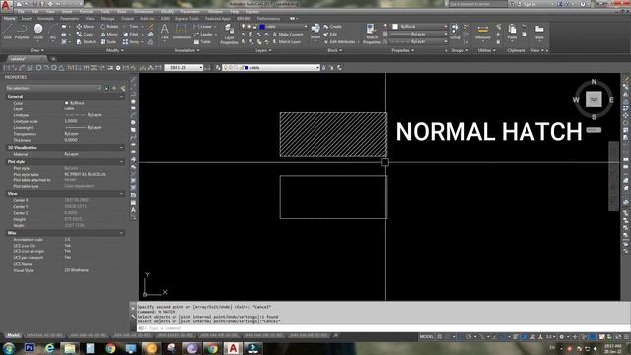The width and height of the screenshot is (631, 355).
Task: Click the TOP face of ViewCube
Action: 594,99
